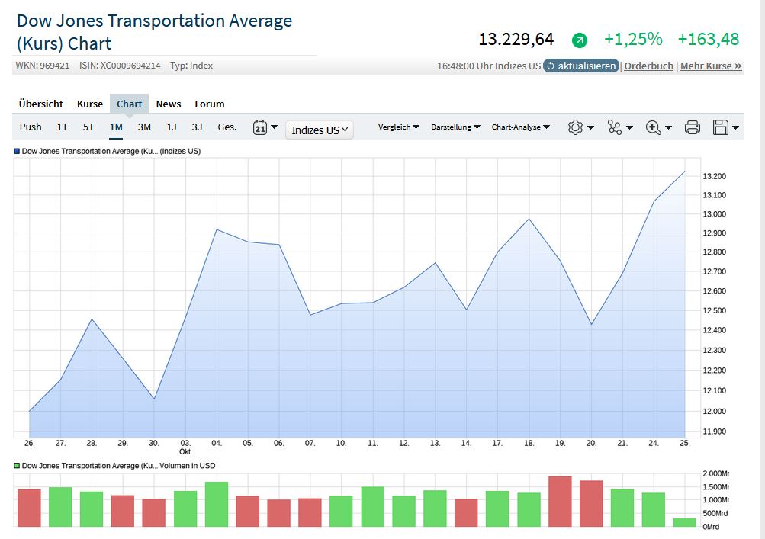This screenshot has height=539, width=765.
Task: Select the Ges. full time range
Action: 227,127
